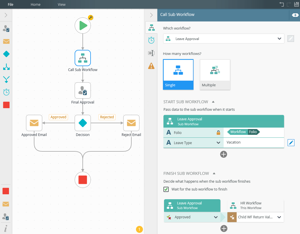Viewport: 300px width, 234px height.
Task: Click the edit button next to Leave Approval
Action: point(291,39)
